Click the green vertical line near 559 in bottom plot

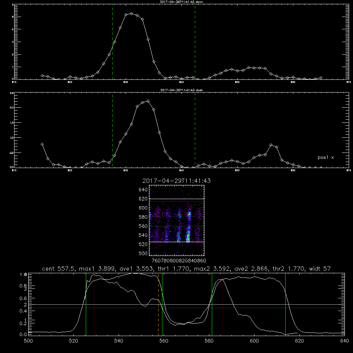(162, 304)
